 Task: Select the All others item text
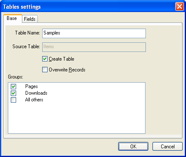[x=34, y=100]
